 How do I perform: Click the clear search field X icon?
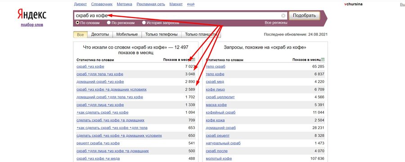(x=283, y=15)
